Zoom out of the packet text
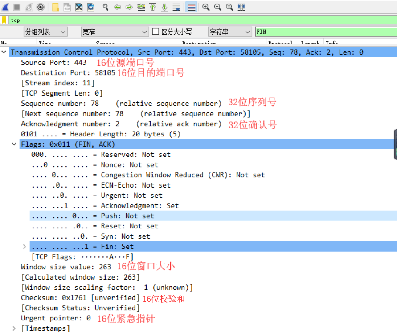The width and height of the screenshot is (397, 336). [x=218, y=7]
